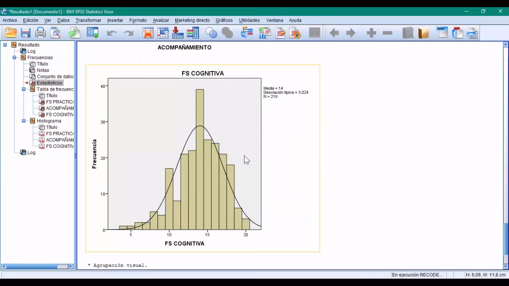Click the outline pane horizontal scrollbar
Screen dimensions: 509x286
tap(38, 267)
